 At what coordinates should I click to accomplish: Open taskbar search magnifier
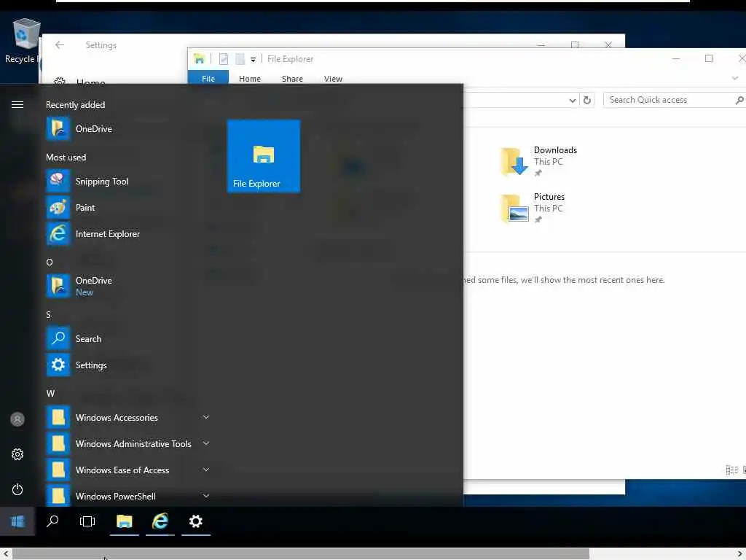point(52,521)
